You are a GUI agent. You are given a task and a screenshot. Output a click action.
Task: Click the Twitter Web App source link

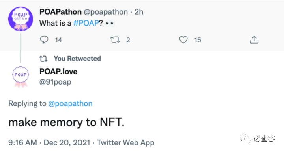click(x=126, y=142)
